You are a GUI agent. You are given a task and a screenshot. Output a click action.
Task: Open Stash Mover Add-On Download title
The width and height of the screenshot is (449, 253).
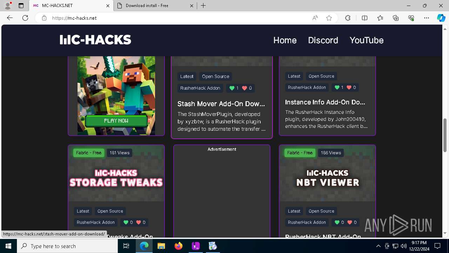[221, 104]
